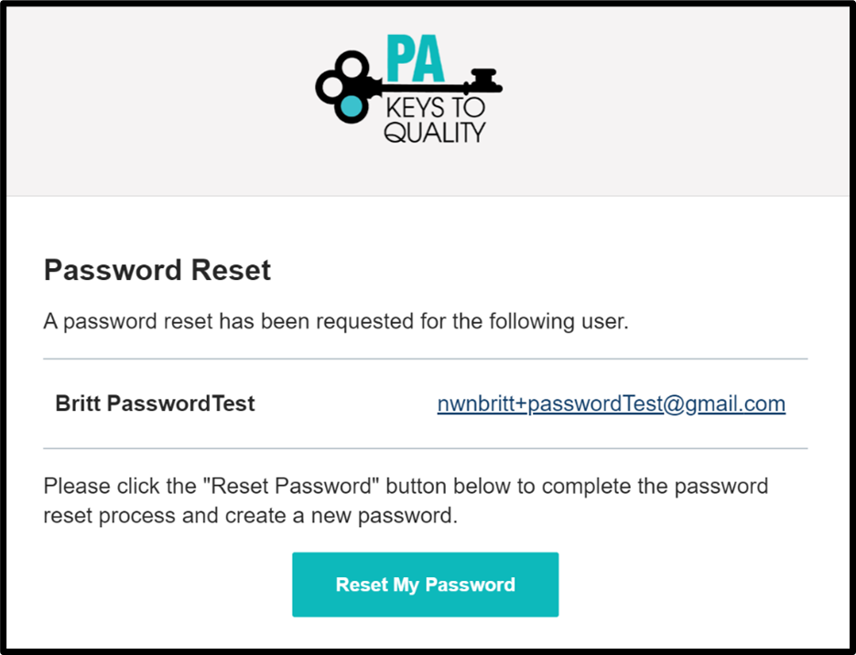The height and width of the screenshot is (655, 856).
Task: Click the divider line above user name
Action: point(426,359)
